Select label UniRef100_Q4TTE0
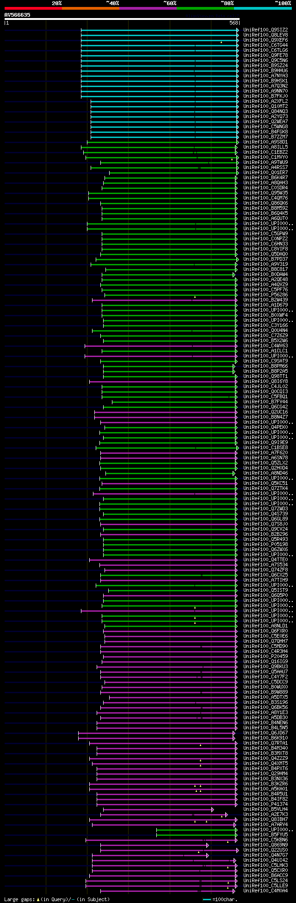 [265, 560]
